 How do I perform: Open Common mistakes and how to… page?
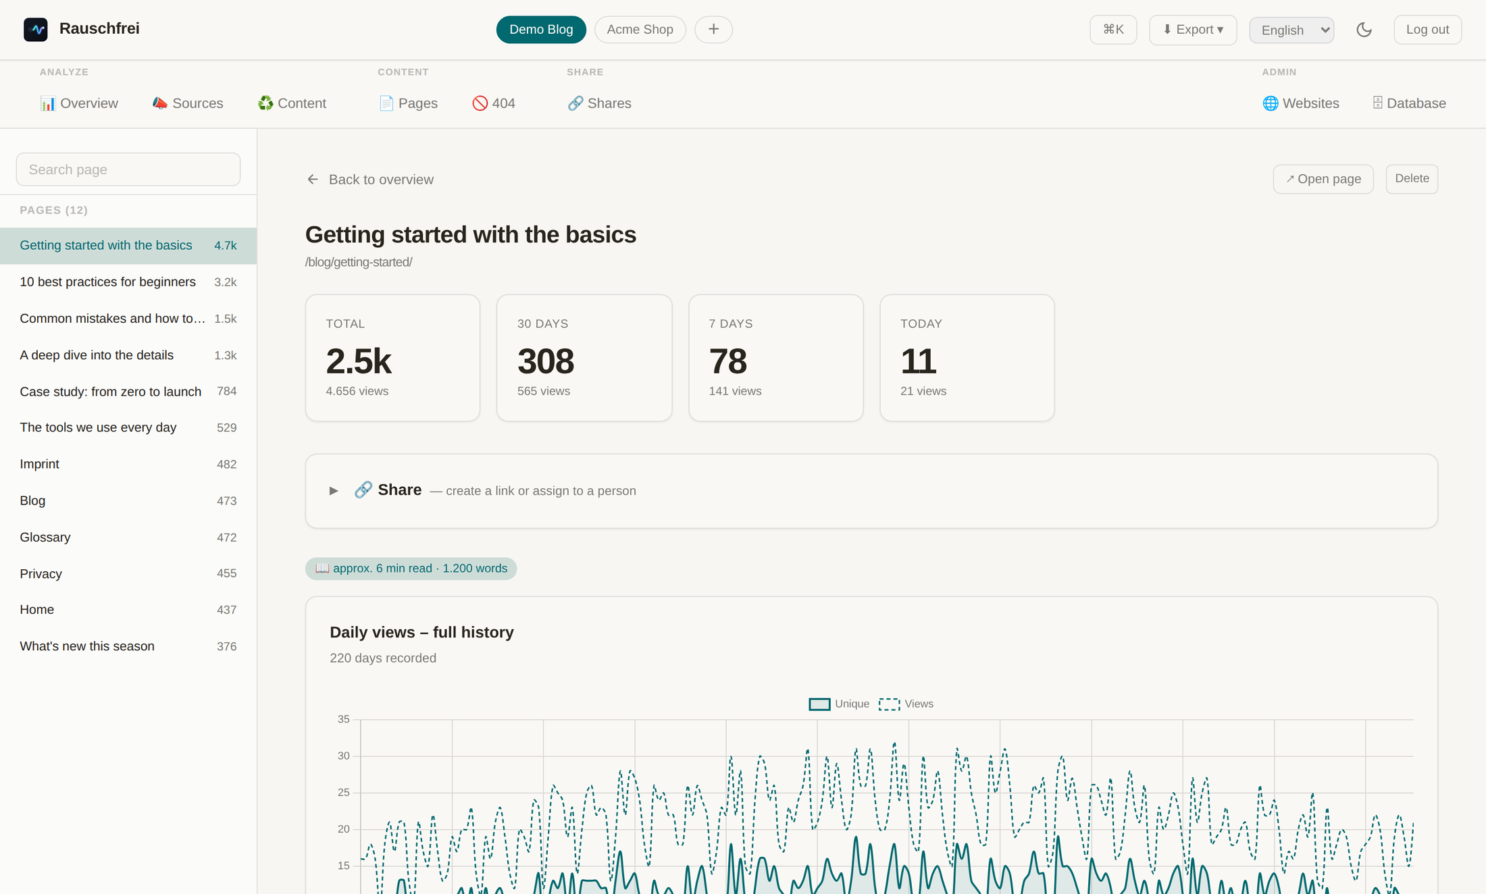coord(128,319)
